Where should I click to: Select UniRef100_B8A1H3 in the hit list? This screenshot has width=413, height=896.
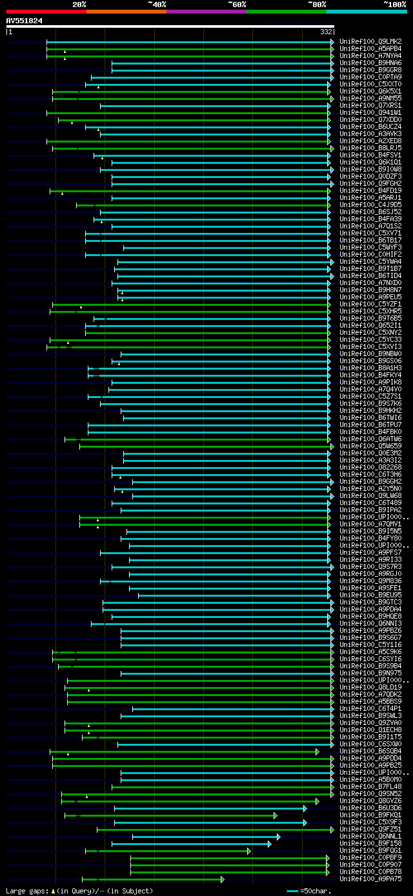tap(370, 368)
